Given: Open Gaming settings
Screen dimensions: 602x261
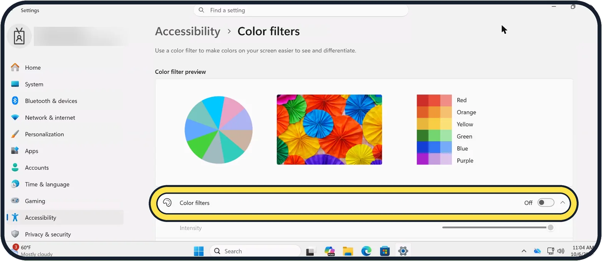Looking at the screenshot, I should (x=65, y=201).
